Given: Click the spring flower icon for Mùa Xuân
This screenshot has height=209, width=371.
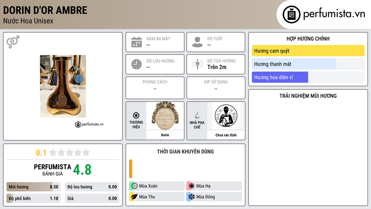Looking at the screenshot, I should (134, 186).
